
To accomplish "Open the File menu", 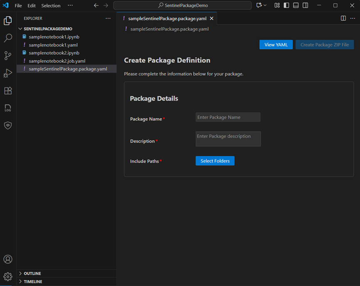I will tap(18, 5).
